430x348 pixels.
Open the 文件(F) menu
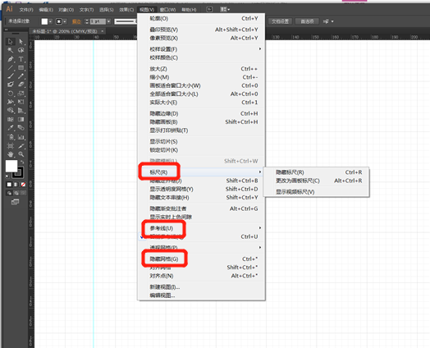pos(26,10)
